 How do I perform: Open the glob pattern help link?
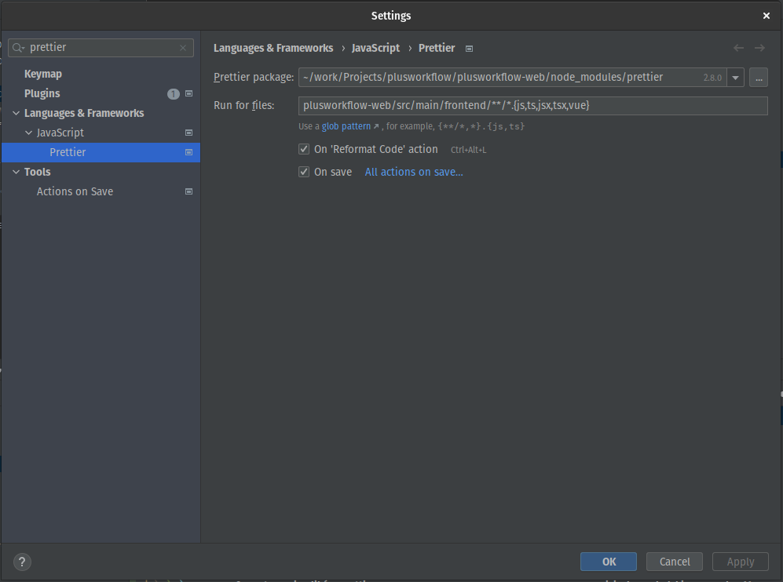coord(346,126)
